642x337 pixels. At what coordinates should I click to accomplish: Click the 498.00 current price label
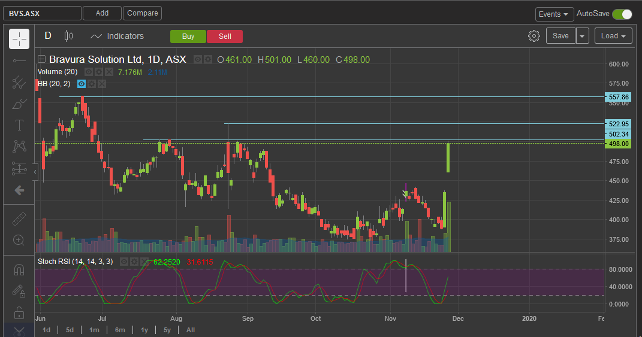[x=618, y=144]
